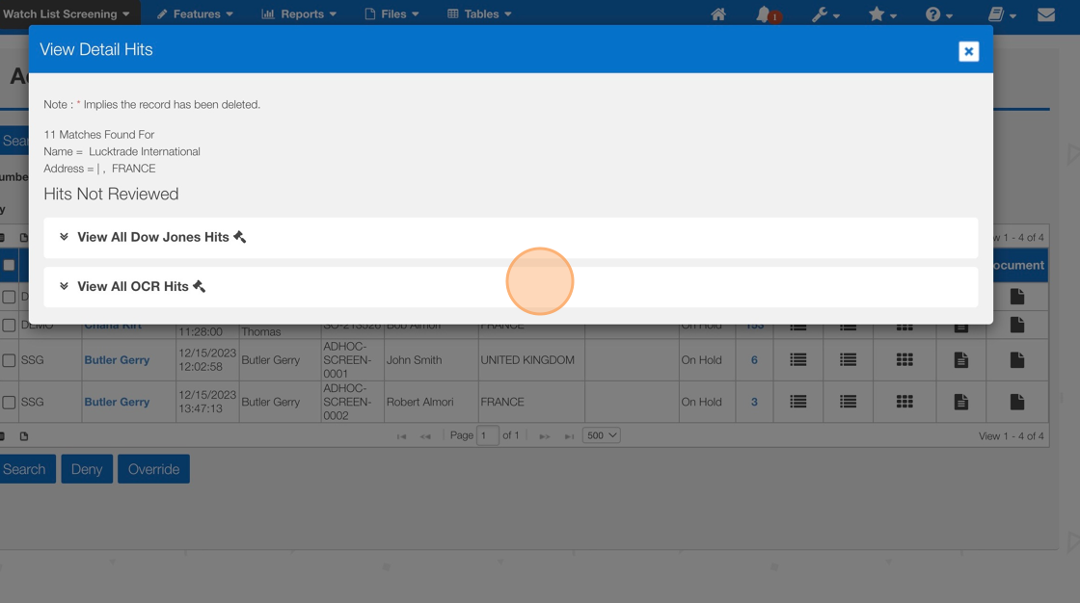Open the help question-mark menu
This screenshot has height=603, width=1080.
(939, 14)
